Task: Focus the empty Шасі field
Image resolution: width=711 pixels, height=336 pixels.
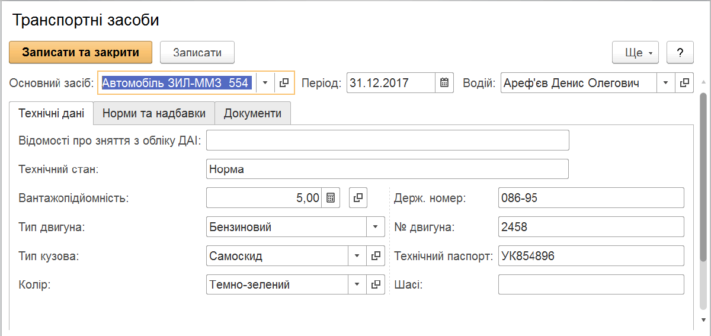Action: [591, 285]
